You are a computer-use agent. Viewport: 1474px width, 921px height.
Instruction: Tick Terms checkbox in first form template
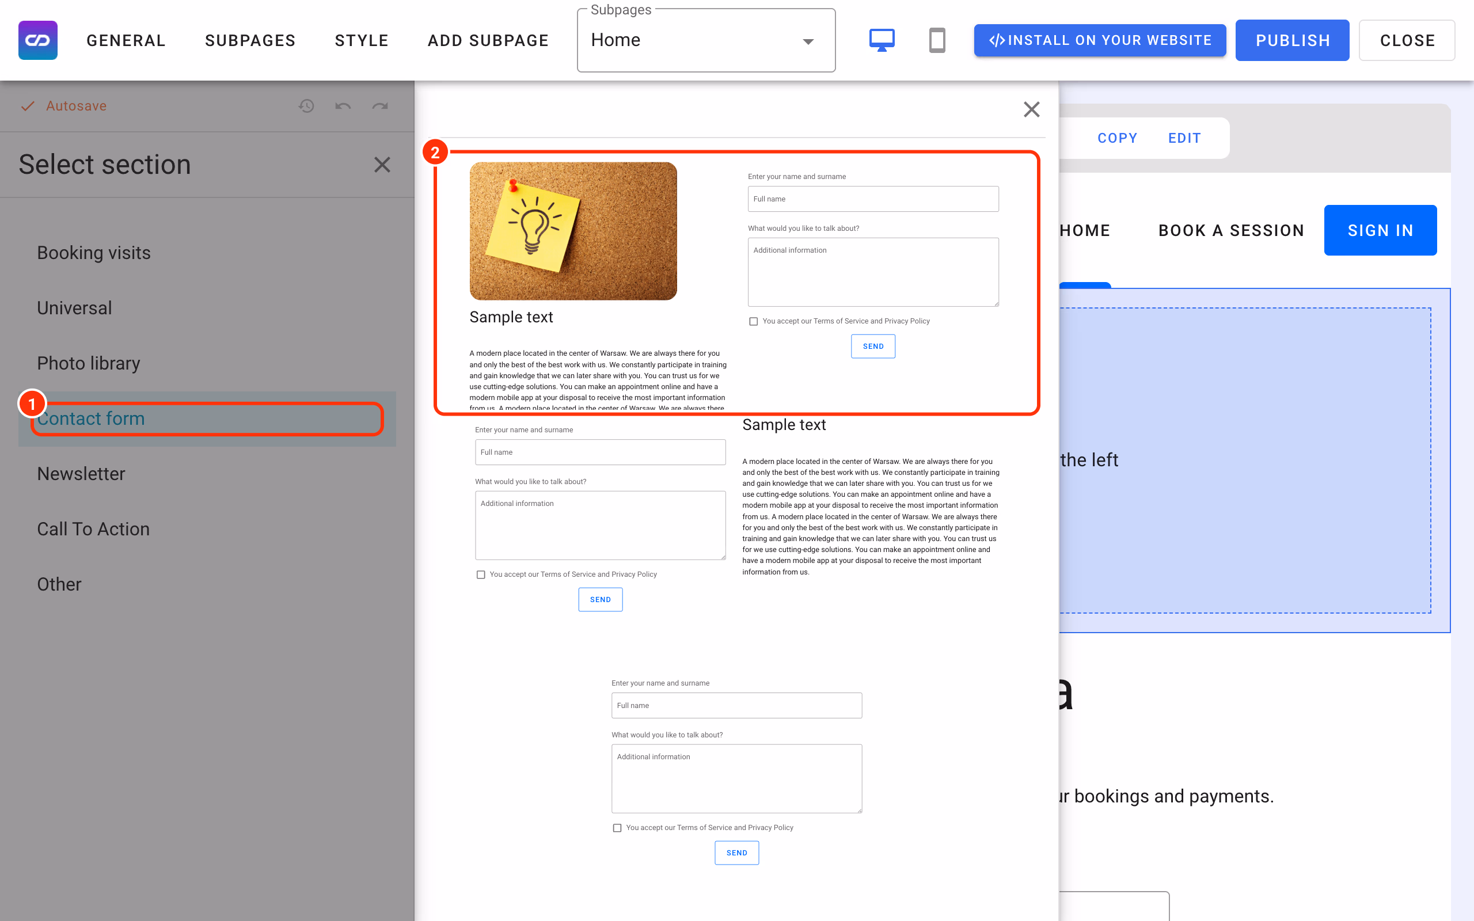(x=754, y=322)
